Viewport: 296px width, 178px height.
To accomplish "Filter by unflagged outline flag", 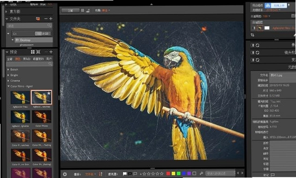I will coord(135,174).
